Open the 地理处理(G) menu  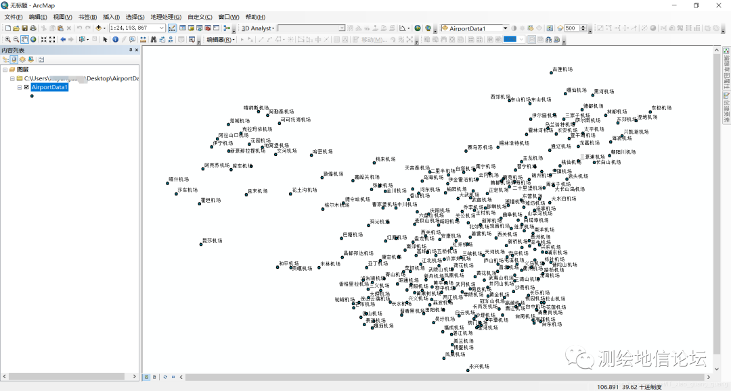click(166, 17)
